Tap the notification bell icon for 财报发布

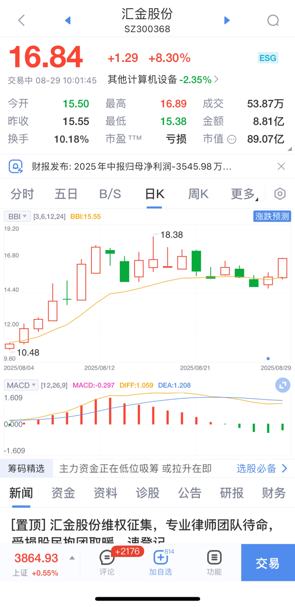(x=16, y=166)
